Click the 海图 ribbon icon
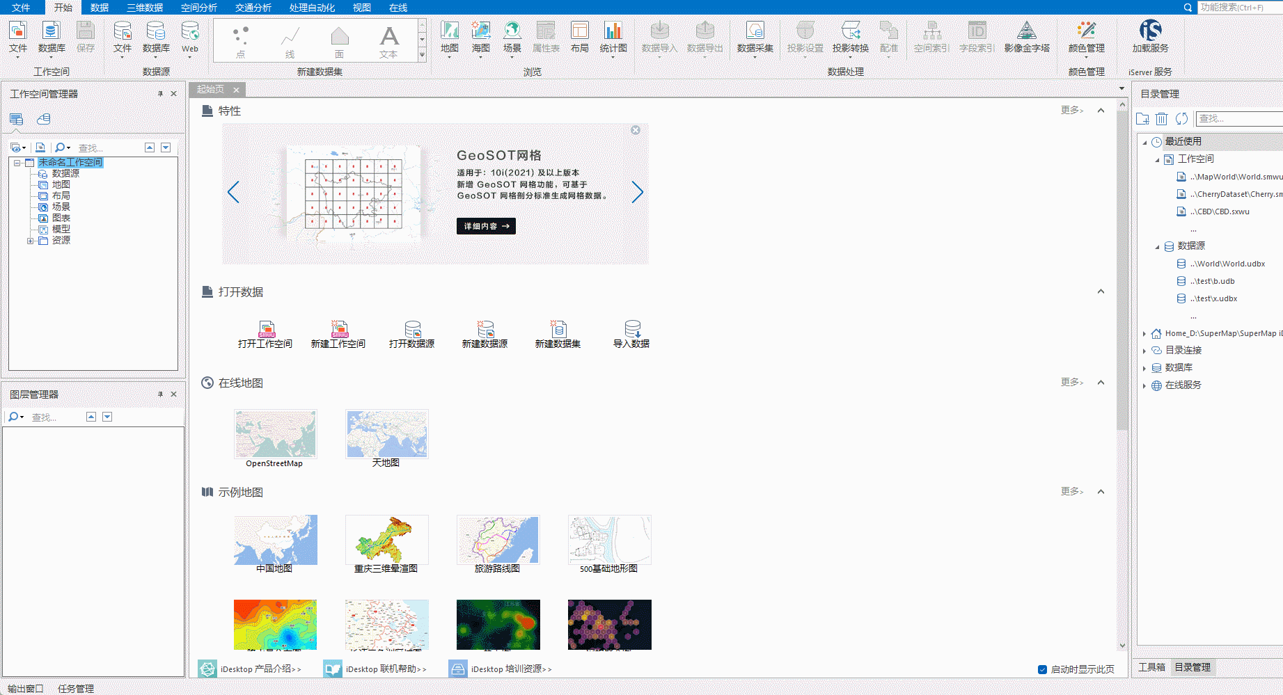 (x=481, y=31)
